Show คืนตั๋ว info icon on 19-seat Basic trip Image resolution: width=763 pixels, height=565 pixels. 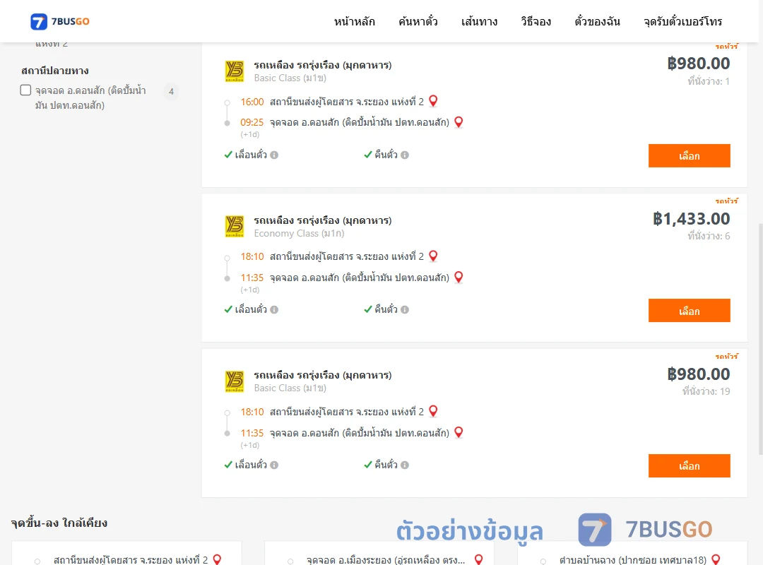405,465
